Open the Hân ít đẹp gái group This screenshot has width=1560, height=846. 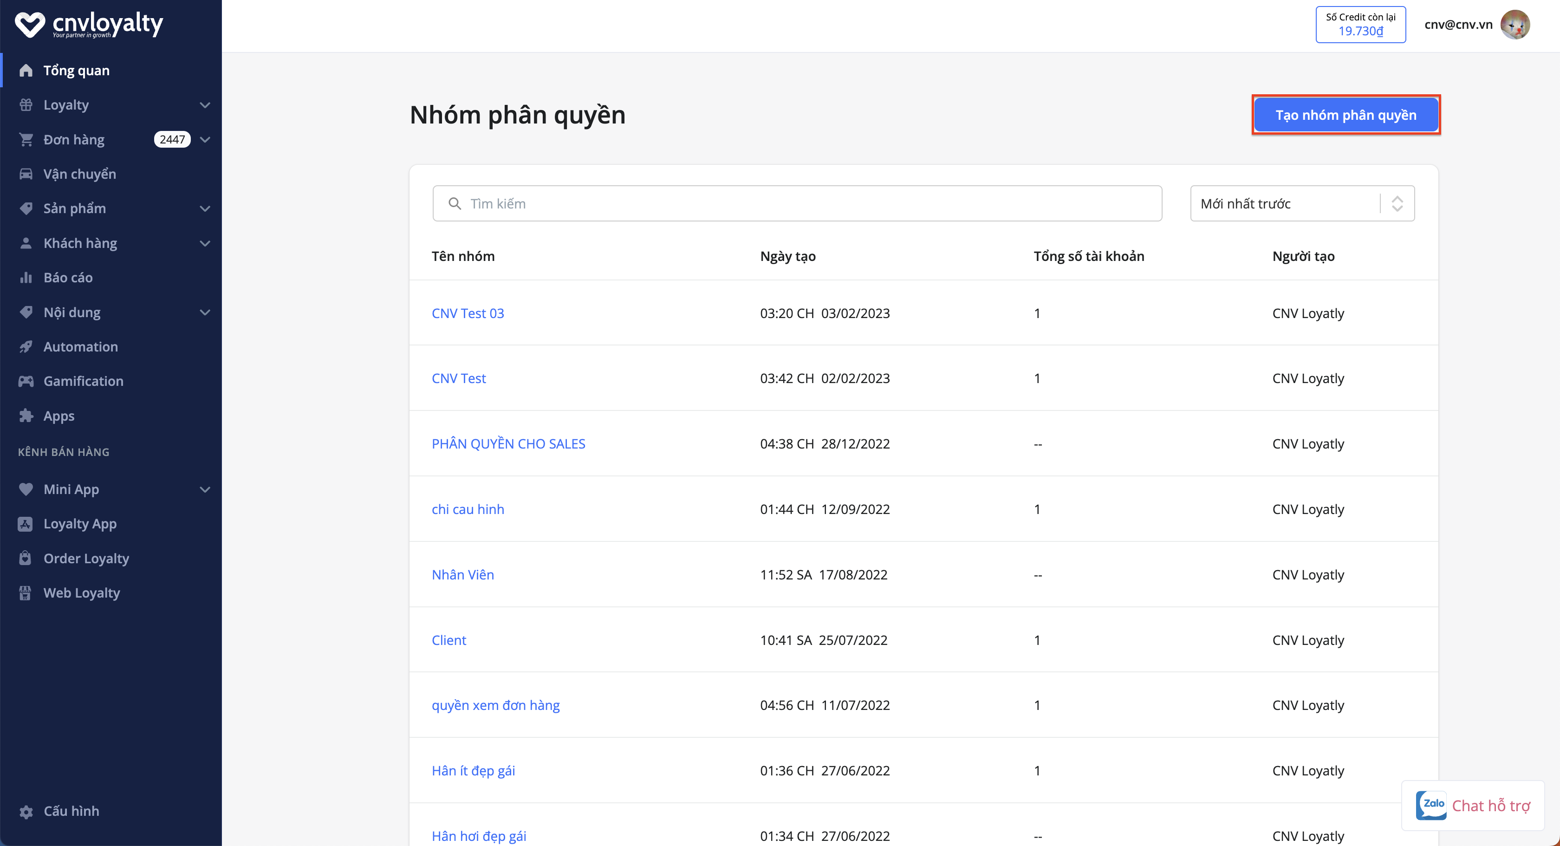(473, 771)
